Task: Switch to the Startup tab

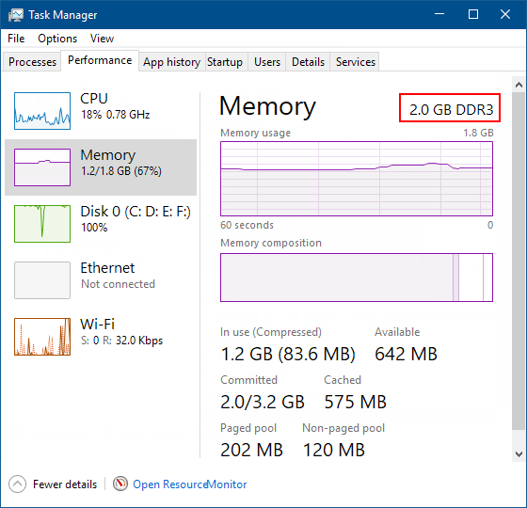Action: click(225, 62)
